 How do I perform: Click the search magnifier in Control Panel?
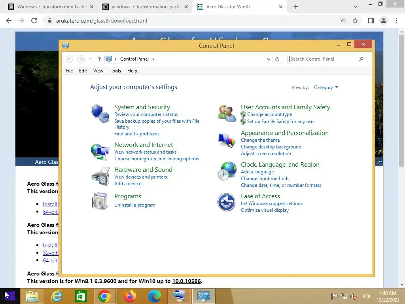pyautogui.click(x=361, y=59)
